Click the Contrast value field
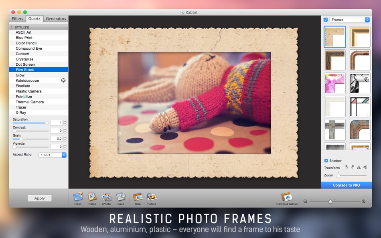Image resolution: width=381 pixels, height=238 pixels. [x=57, y=131]
